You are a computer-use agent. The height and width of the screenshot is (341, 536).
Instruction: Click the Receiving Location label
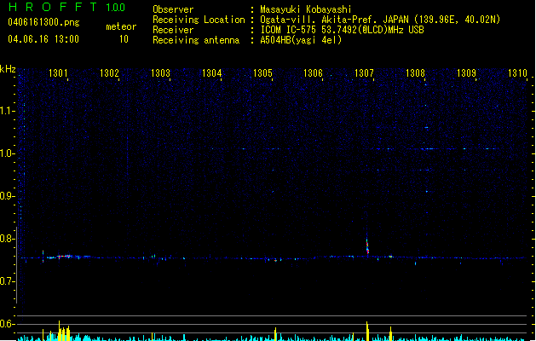point(199,20)
